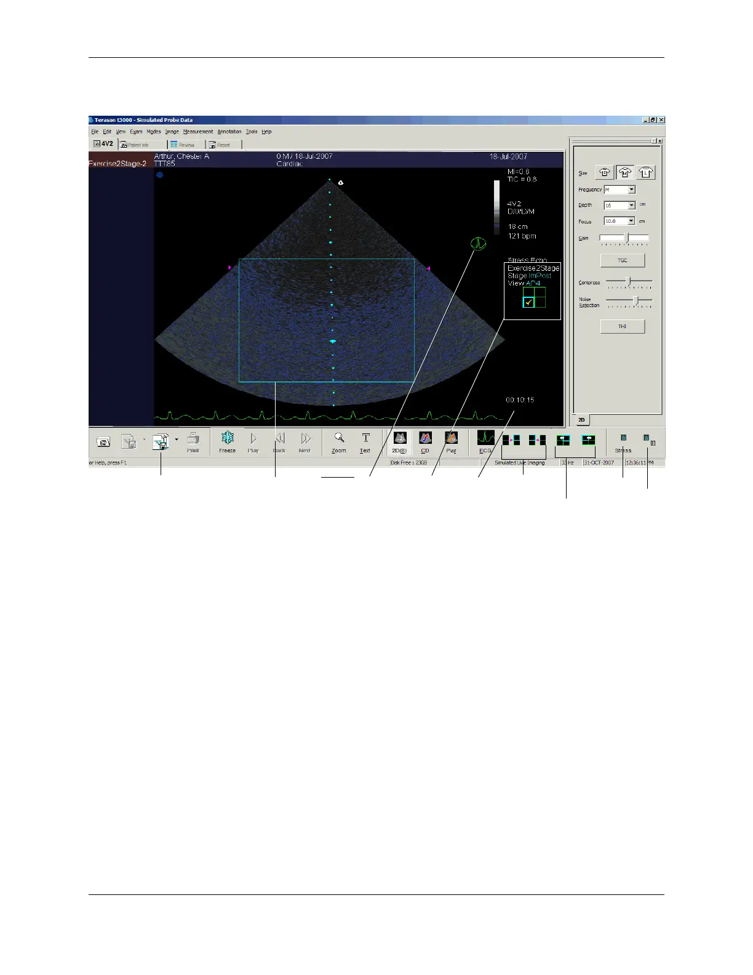
Task: Click the blue dot near image top-left
Action: (x=159, y=175)
